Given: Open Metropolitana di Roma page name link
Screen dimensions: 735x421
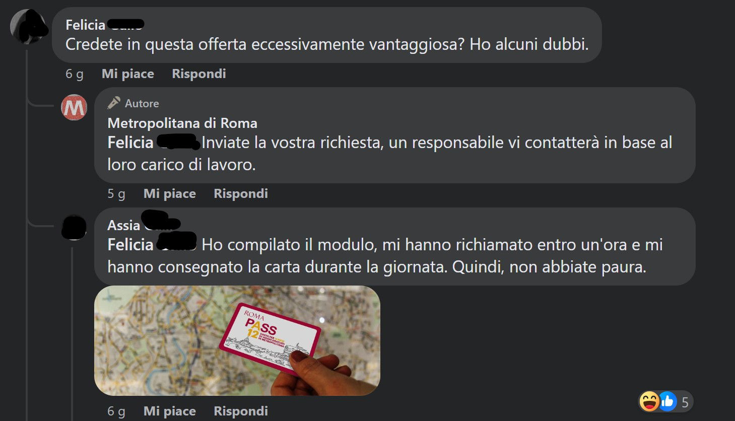Looking at the screenshot, I should click(182, 123).
